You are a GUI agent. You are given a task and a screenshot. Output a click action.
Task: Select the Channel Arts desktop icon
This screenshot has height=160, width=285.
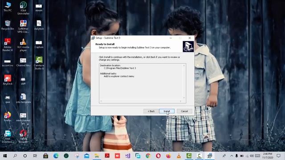(23, 62)
